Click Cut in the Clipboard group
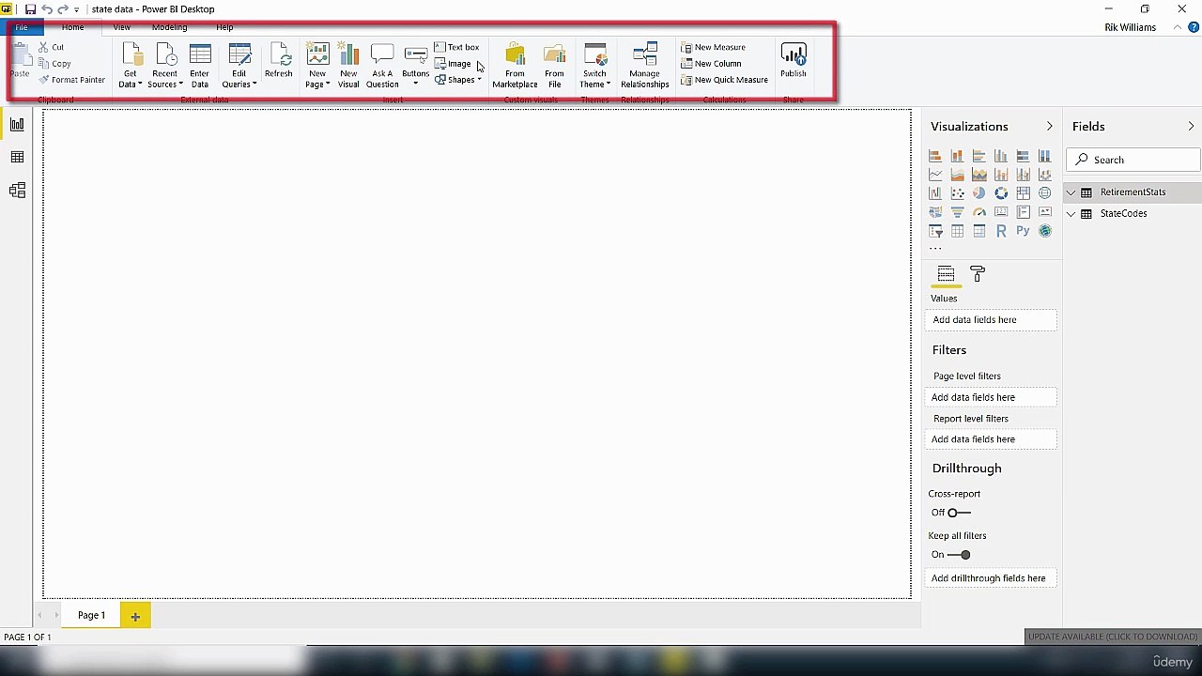The height and width of the screenshot is (676, 1202). pyautogui.click(x=51, y=47)
